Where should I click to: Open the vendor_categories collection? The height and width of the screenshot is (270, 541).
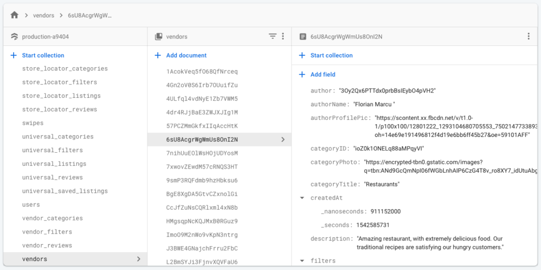tap(52, 218)
